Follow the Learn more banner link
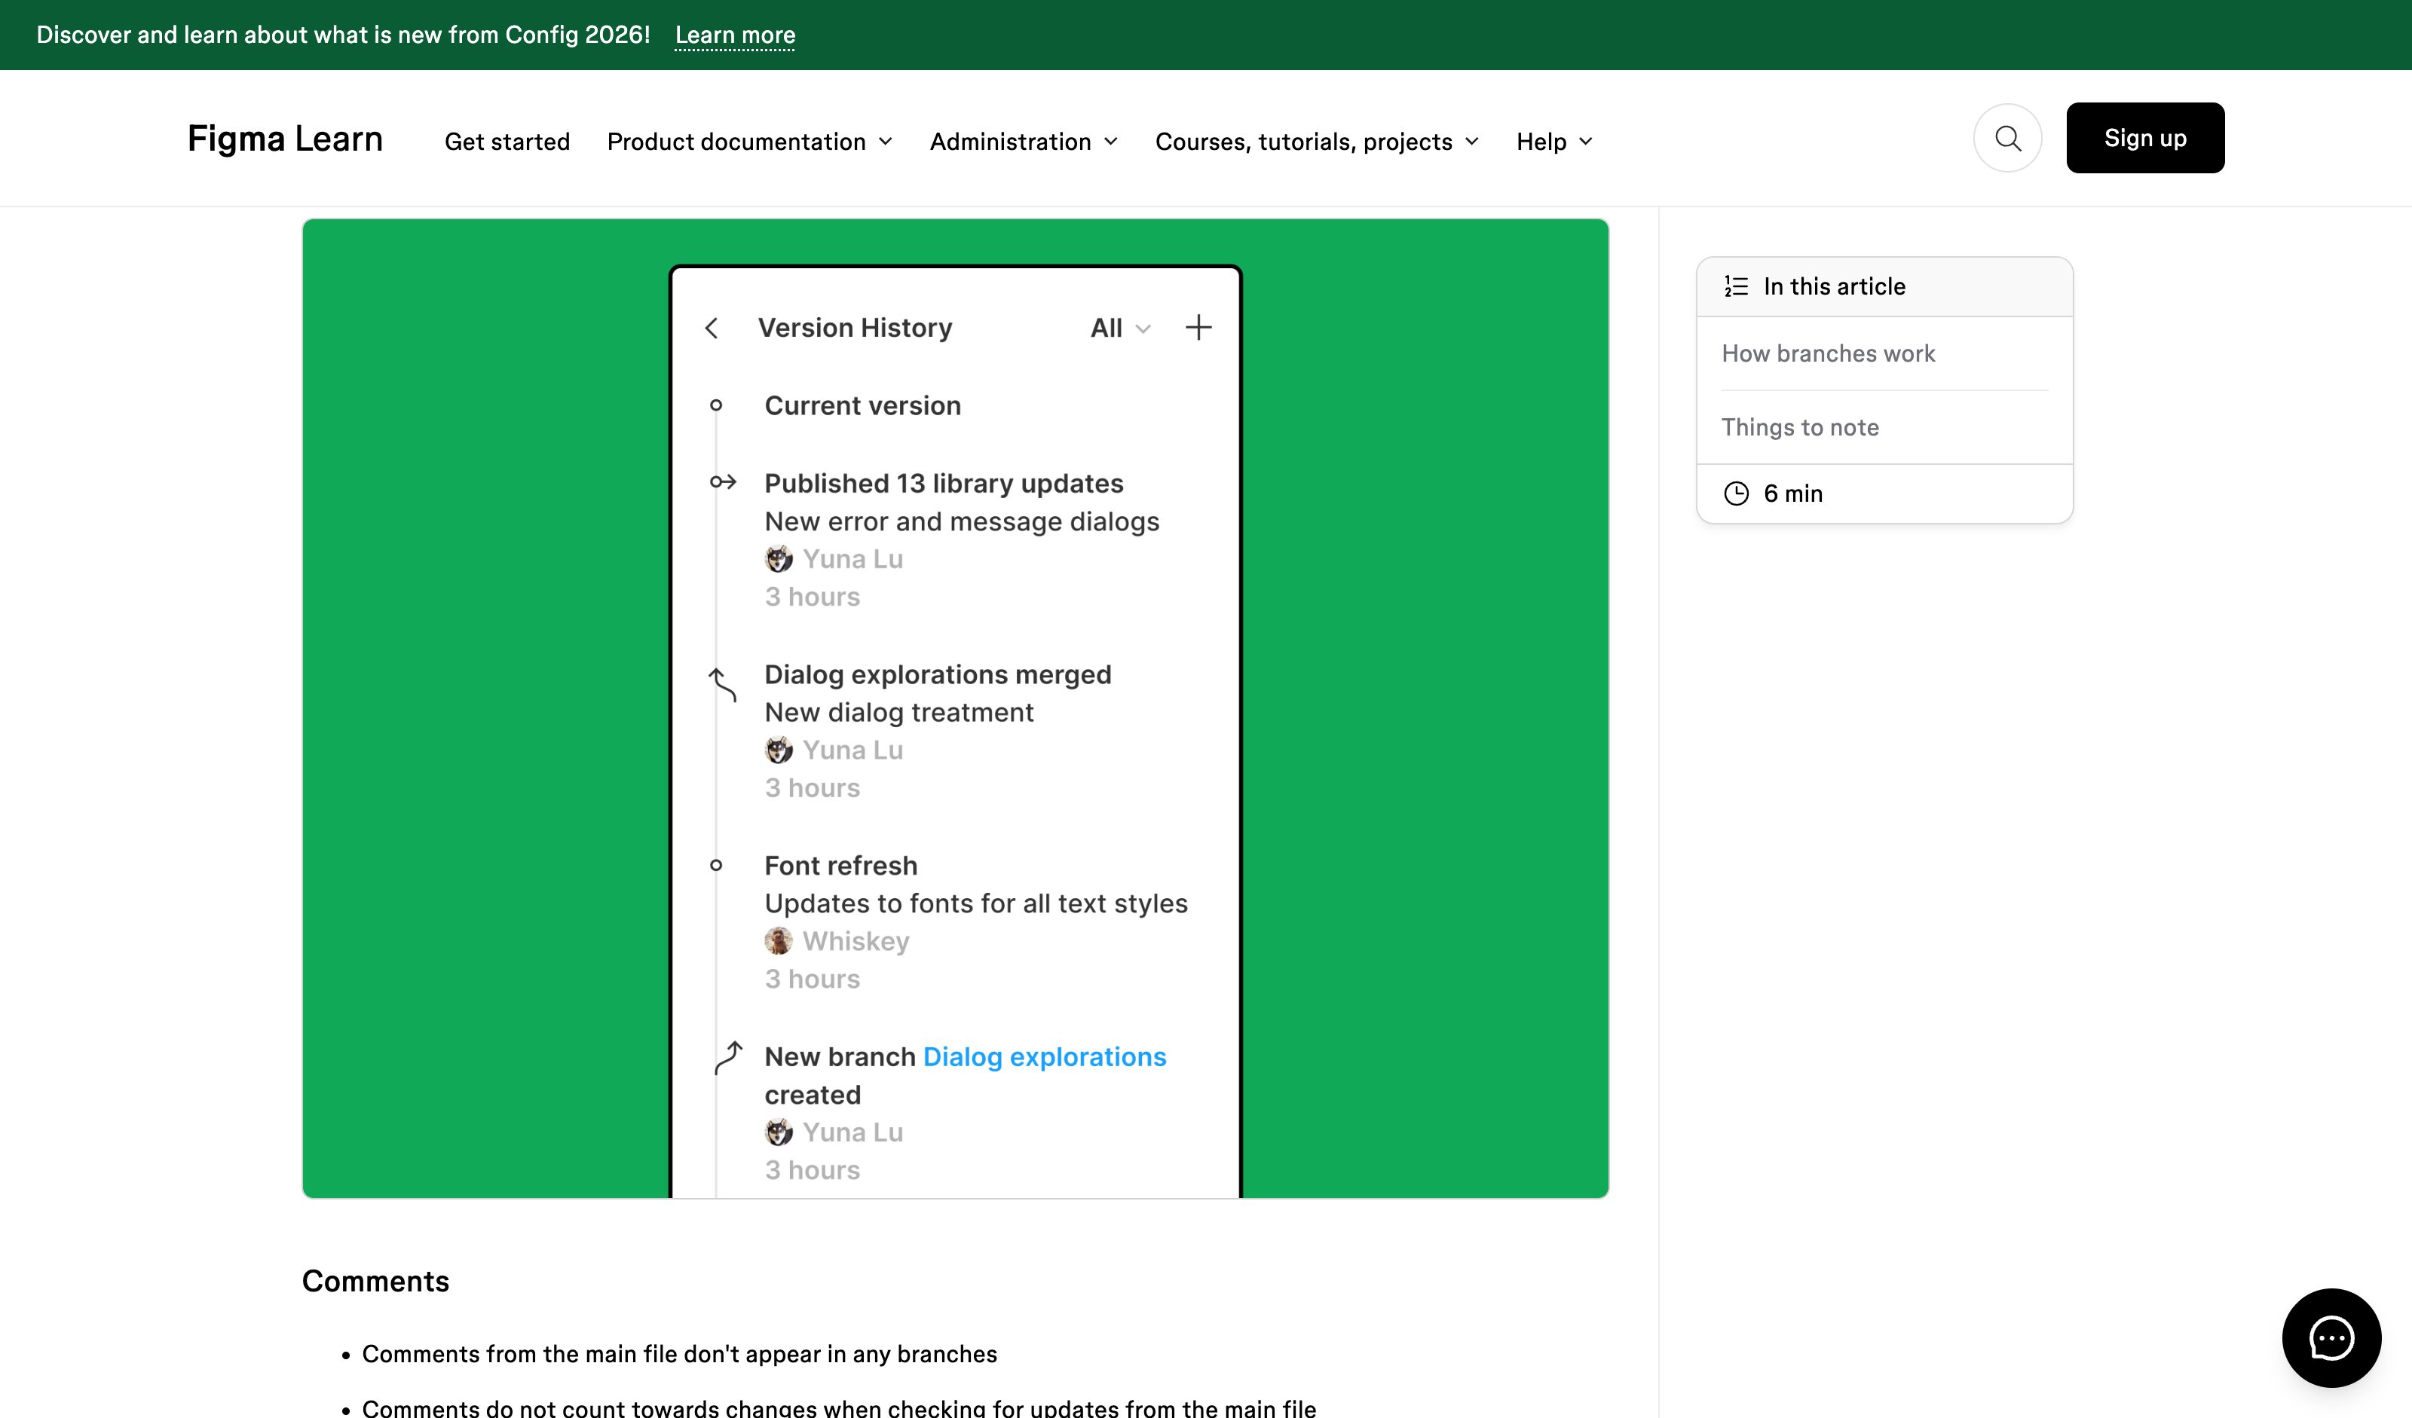The width and height of the screenshot is (2412, 1418). (x=735, y=35)
